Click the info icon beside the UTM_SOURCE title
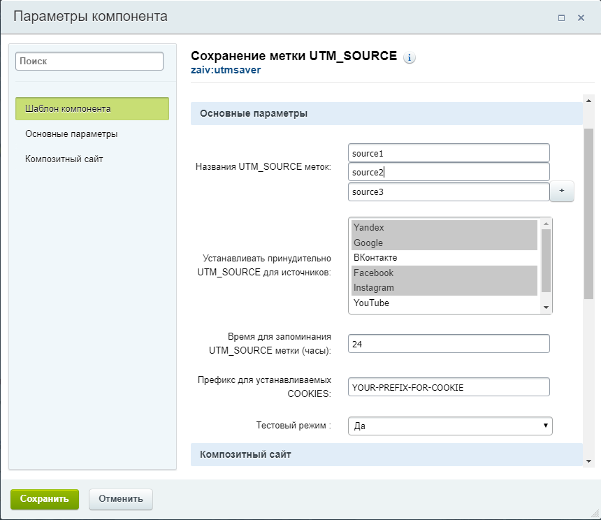 [x=410, y=57]
